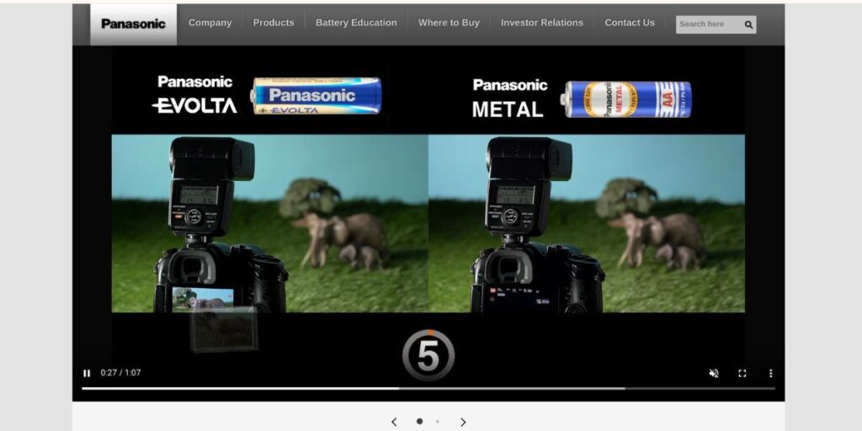This screenshot has height=431, width=862.
Task: Click the Evolta battery video area
Action: click(269, 223)
